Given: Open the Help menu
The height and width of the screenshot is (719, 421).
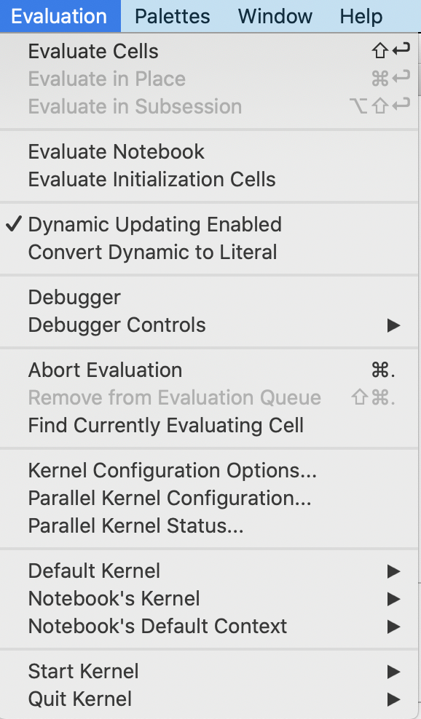Looking at the screenshot, I should click(361, 16).
